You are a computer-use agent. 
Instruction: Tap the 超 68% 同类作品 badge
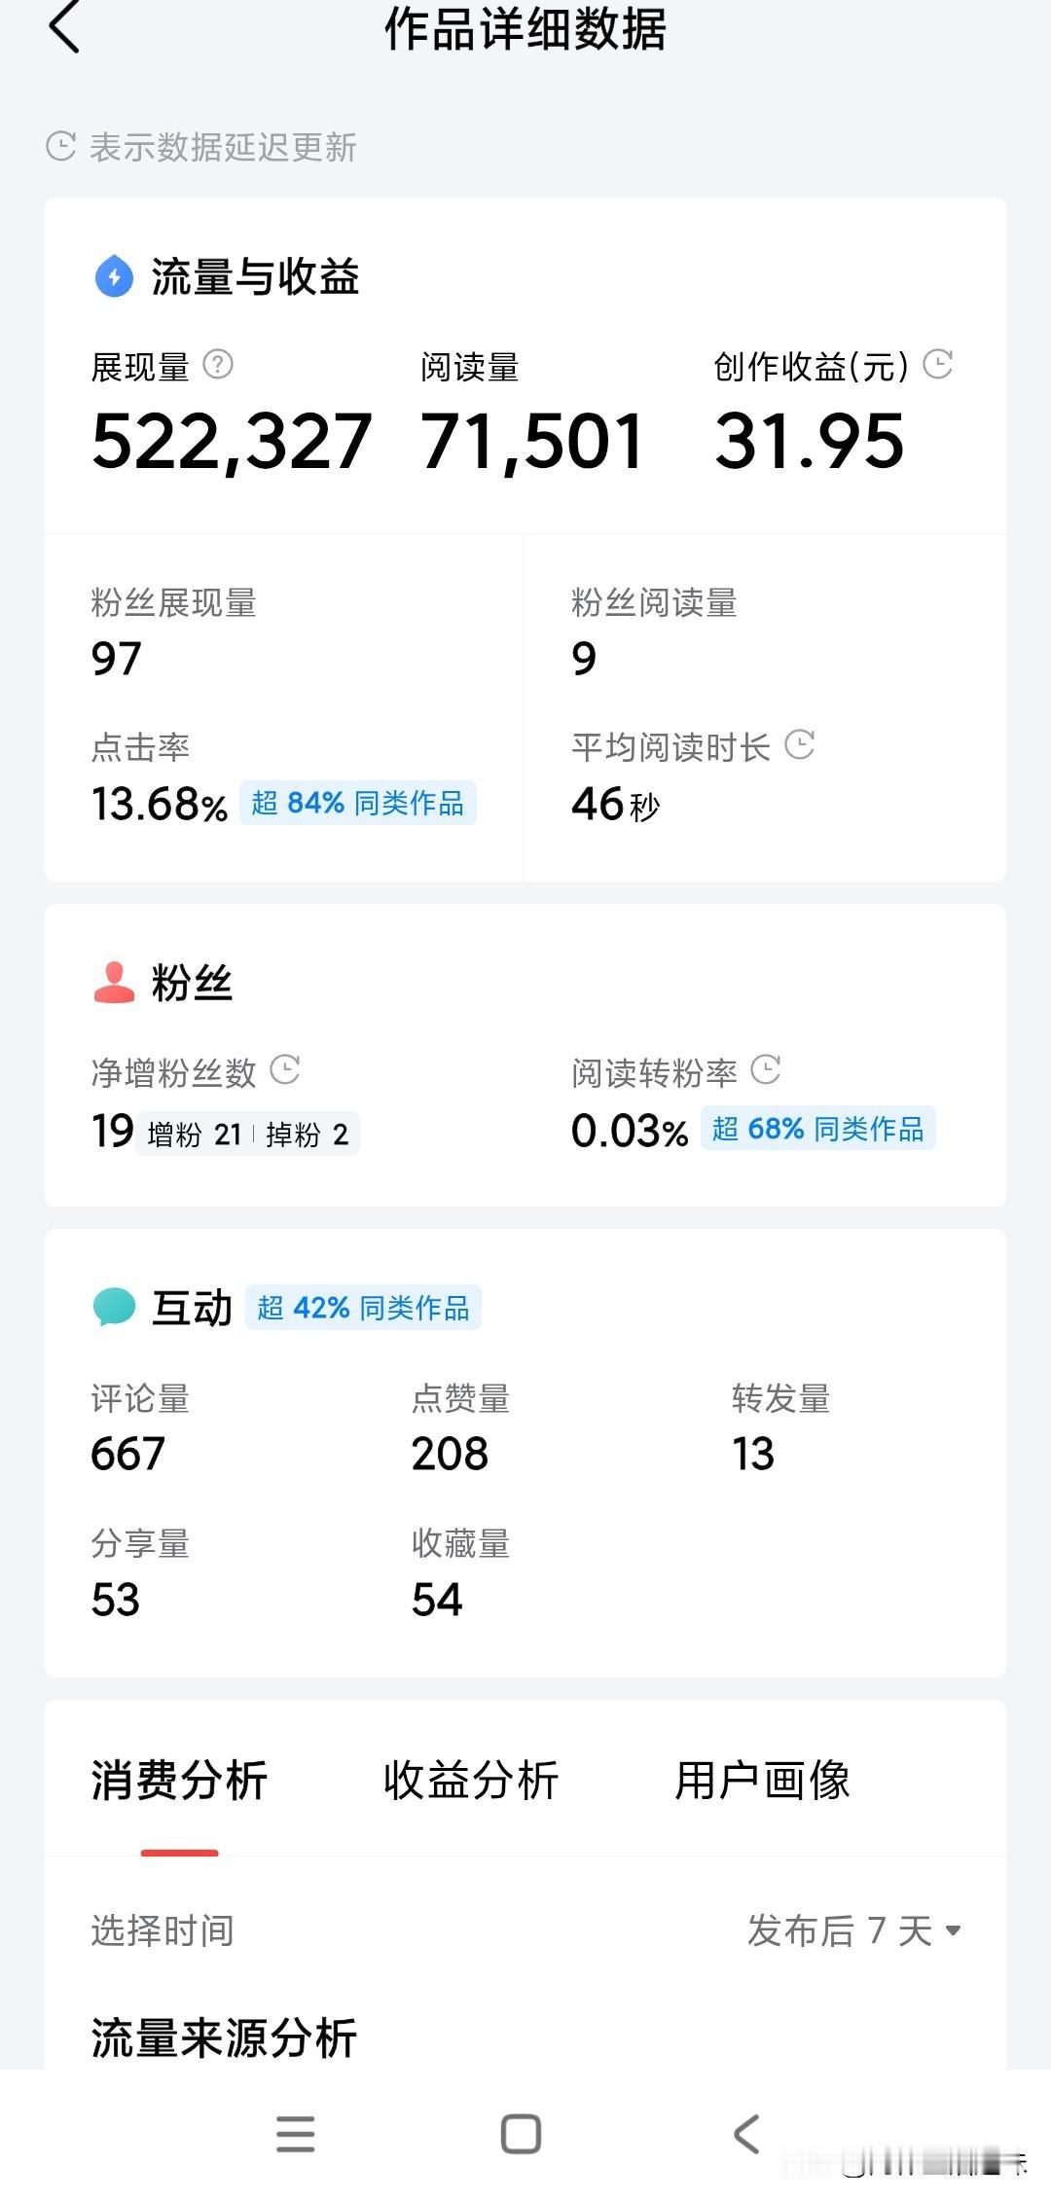point(818,1129)
